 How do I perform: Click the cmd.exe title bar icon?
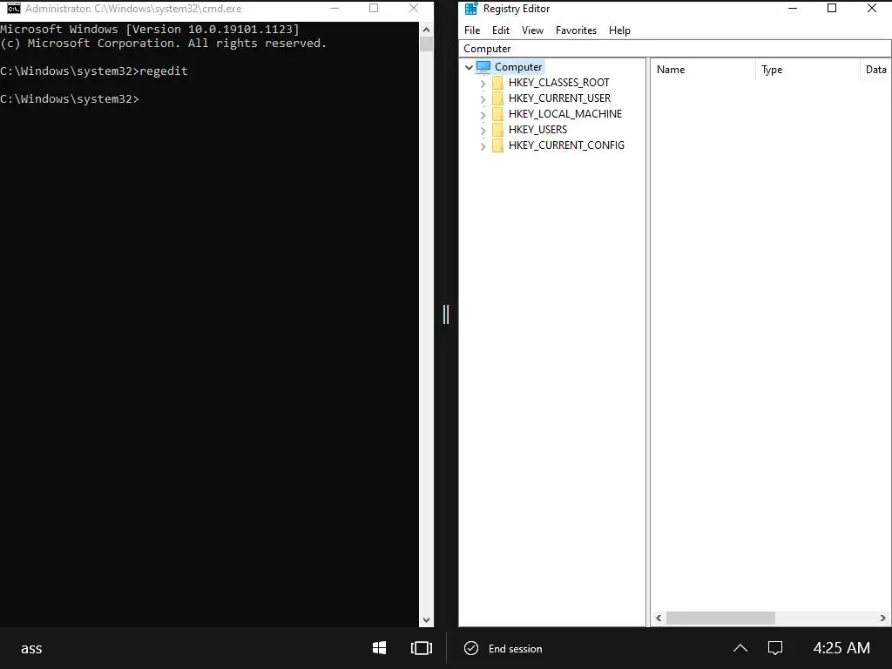point(14,9)
